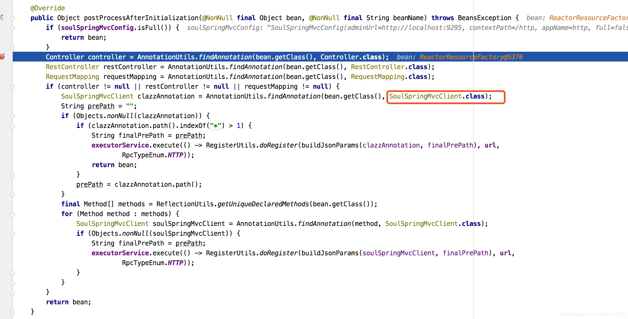Collapse the postProcessAfterInitialization method fold marker
The width and height of the screenshot is (628, 319).
(x=12, y=19)
